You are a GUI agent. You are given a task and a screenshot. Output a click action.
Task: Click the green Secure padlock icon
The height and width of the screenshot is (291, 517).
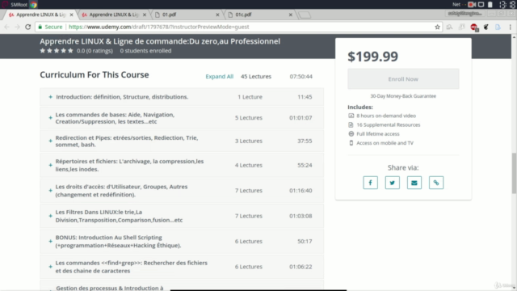pyautogui.click(x=40, y=27)
